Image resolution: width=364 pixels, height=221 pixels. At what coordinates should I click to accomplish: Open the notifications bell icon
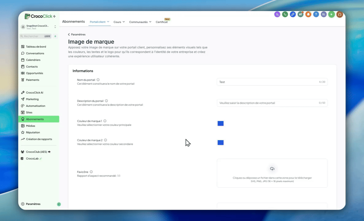(308, 14)
